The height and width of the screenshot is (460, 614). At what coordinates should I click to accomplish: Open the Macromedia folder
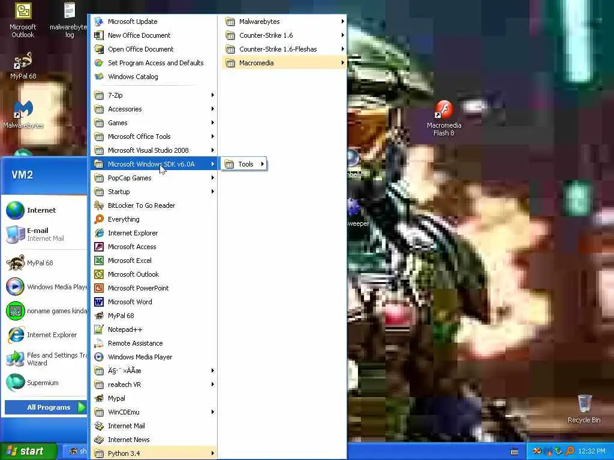(284, 62)
